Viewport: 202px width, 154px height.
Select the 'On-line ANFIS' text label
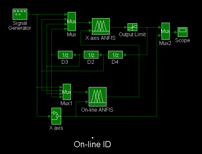pos(97,109)
